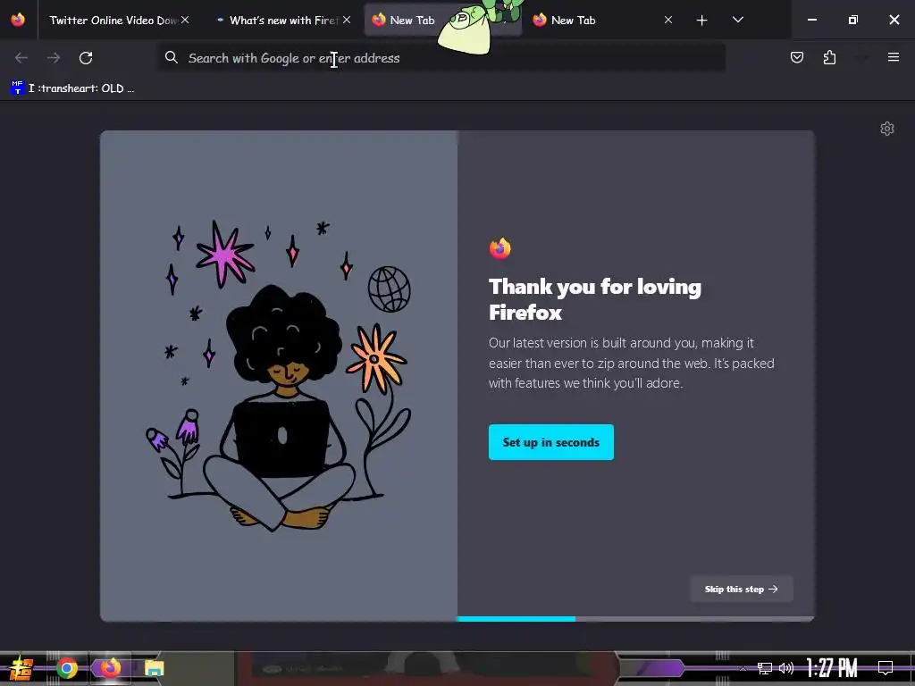Close the last New Tab
The image size is (915, 686).
668,20
